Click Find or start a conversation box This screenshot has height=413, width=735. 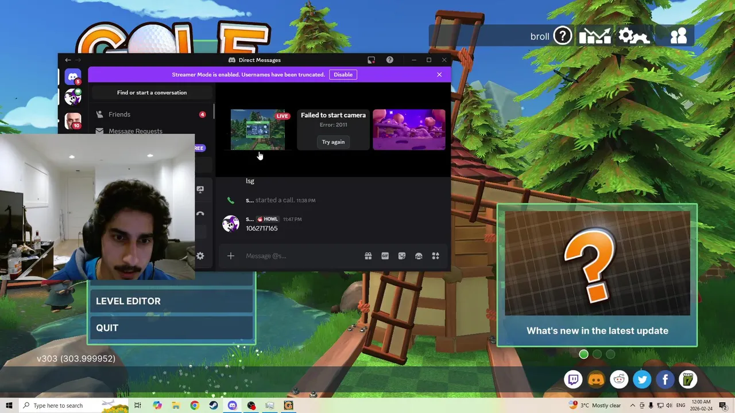[152, 92]
